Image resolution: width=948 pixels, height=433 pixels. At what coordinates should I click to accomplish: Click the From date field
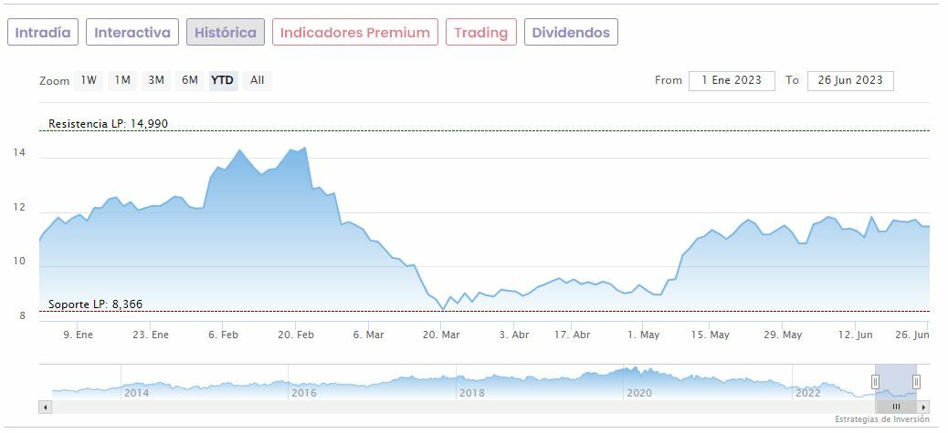[x=732, y=80]
